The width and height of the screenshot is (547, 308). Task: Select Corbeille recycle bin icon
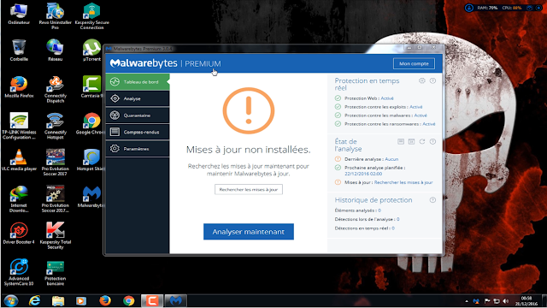(19, 50)
